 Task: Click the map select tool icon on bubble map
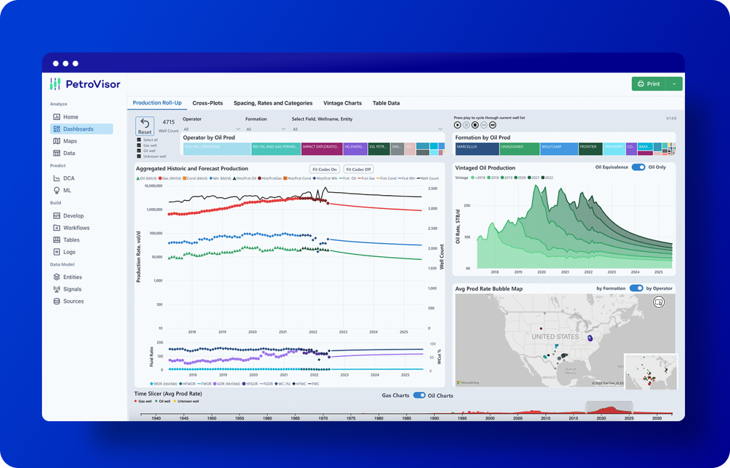[x=658, y=302]
